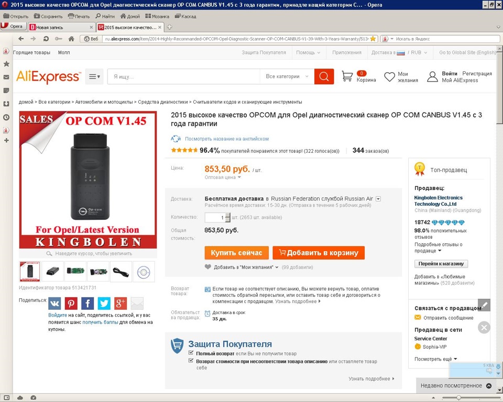Click the Go to Global Site link
Screen dimensions: 503x402
pyautogui.click(x=467, y=52)
